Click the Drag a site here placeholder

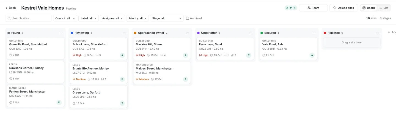tap(352, 42)
